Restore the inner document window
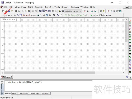Screen dimensions: 132x99 pyautogui.click(x=127, y=7)
